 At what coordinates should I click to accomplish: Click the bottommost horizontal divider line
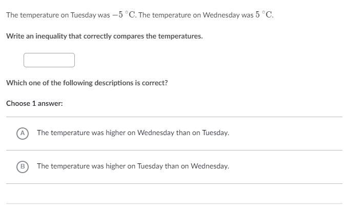[174, 203]
